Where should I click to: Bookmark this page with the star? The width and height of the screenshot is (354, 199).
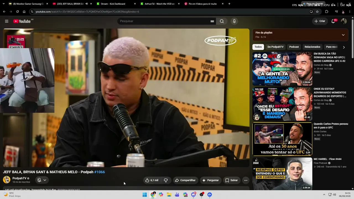click(x=317, y=12)
